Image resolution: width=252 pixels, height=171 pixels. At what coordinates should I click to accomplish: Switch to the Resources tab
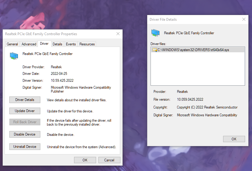pos(87,44)
